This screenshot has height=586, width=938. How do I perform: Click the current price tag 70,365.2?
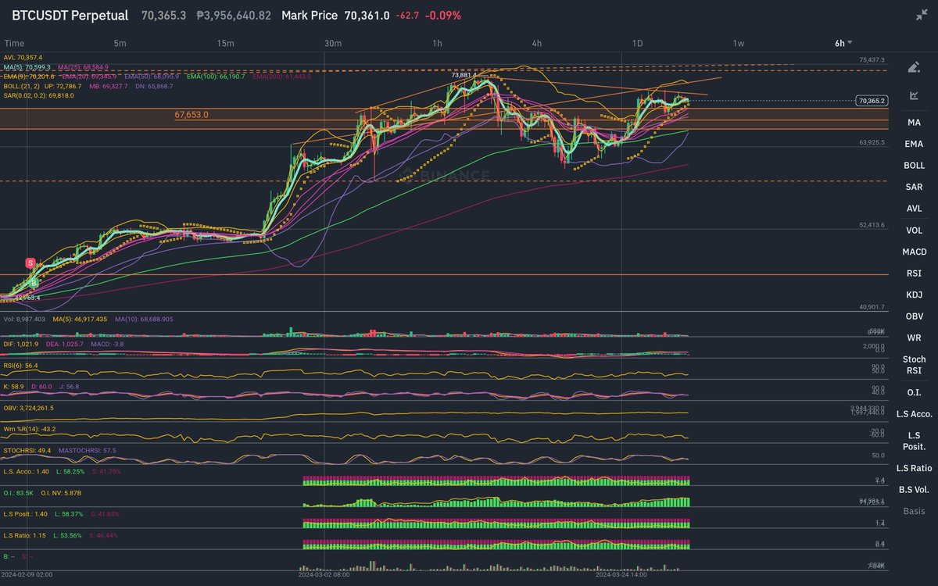coord(870,101)
